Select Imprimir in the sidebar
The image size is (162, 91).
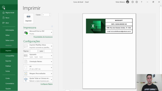(x=9, y=51)
